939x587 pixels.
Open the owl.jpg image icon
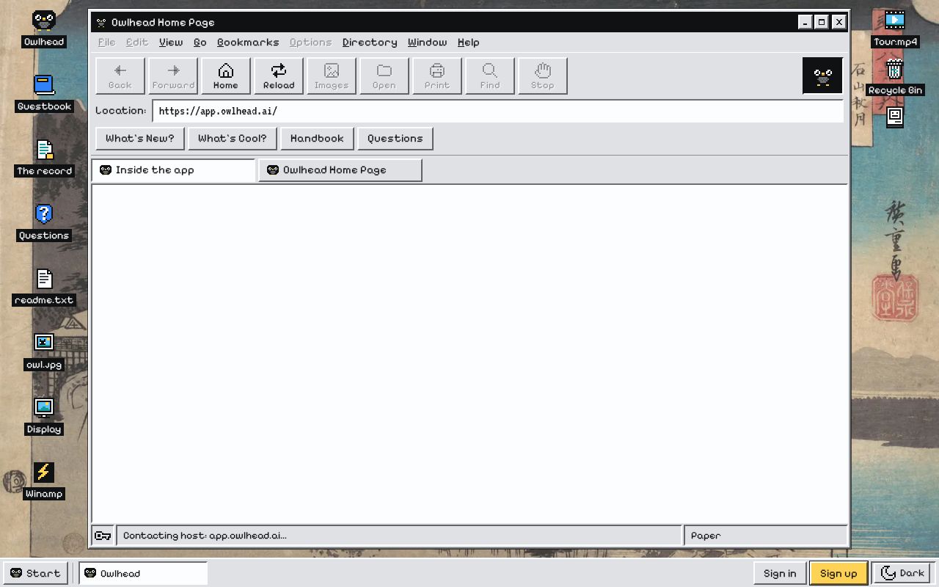click(44, 343)
